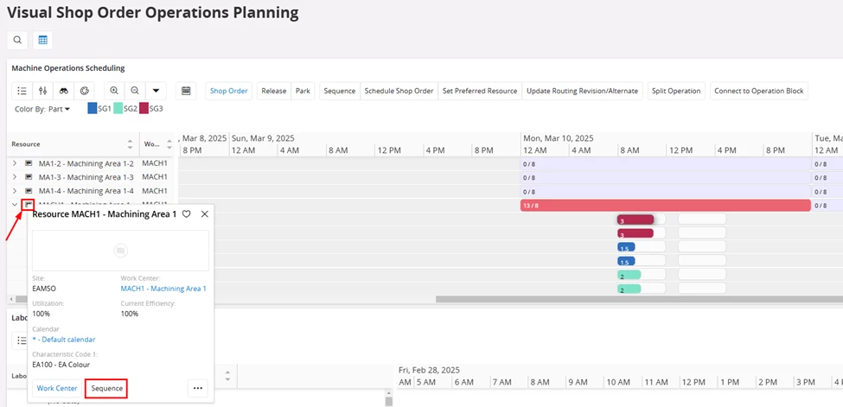Screen dimensions: 843x407
Task: Expand the MA1-2 Machining Area row
Action: (15, 163)
